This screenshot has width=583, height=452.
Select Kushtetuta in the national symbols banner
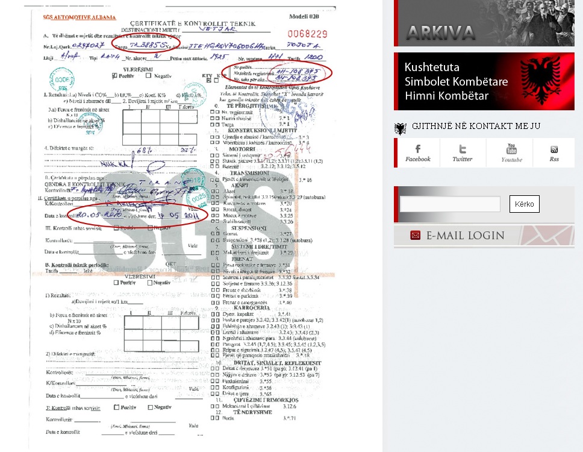click(432, 67)
